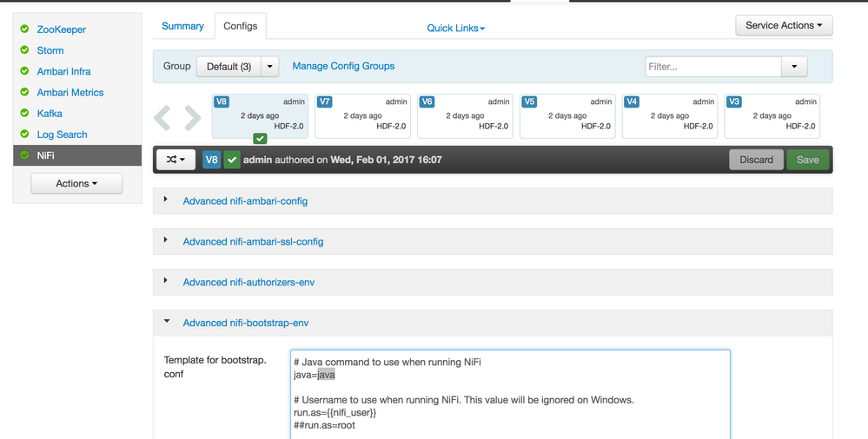Image resolution: width=868 pixels, height=439 pixels.
Task: Open the Quick Links menu
Action: [455, 29]
